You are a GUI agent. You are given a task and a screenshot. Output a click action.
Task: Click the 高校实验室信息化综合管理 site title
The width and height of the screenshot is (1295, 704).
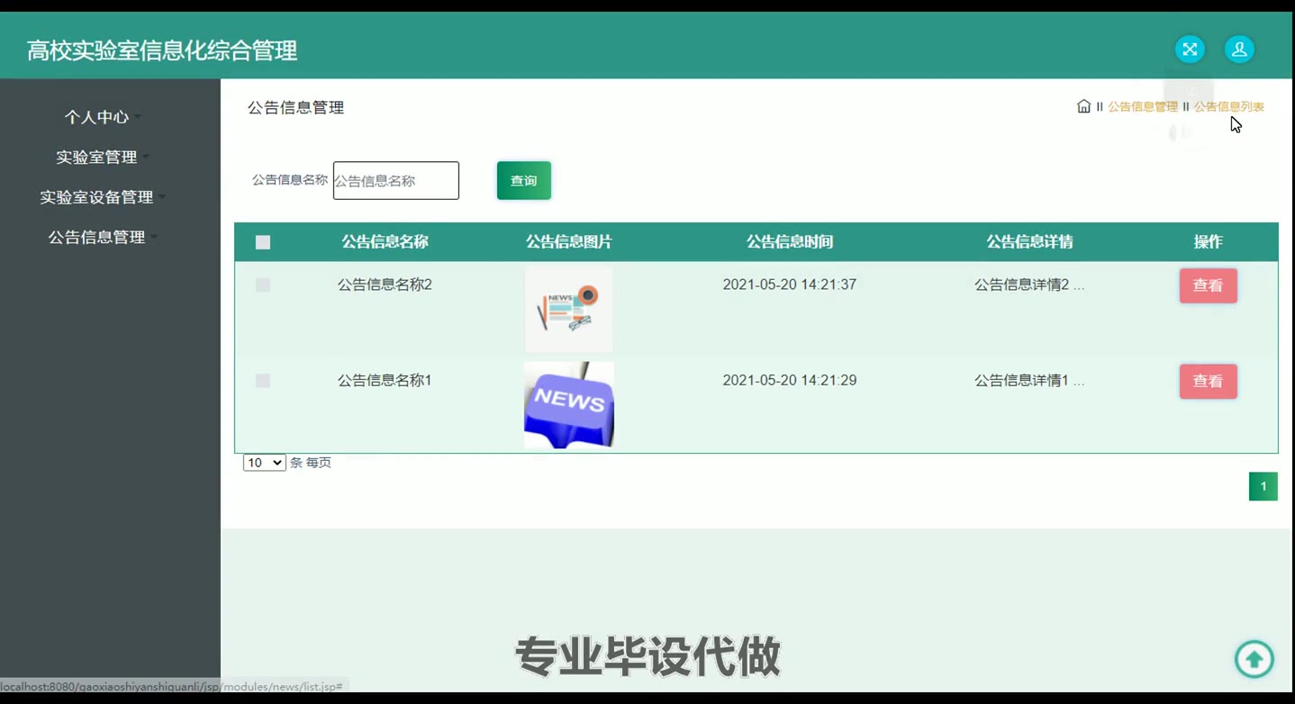pos(162,50)
